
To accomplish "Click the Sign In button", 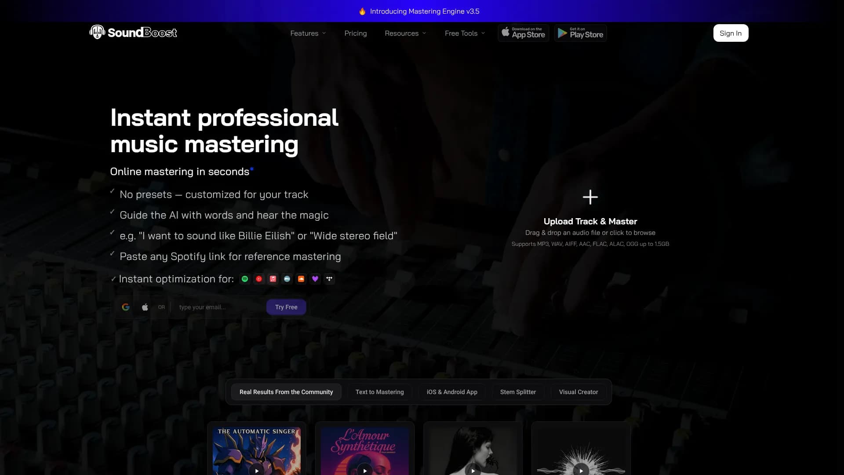I will [731, 33].
